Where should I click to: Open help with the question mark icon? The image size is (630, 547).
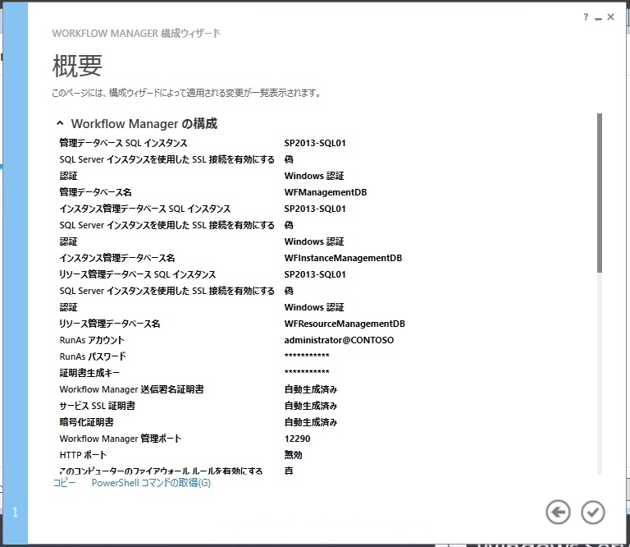pos(586,17)
